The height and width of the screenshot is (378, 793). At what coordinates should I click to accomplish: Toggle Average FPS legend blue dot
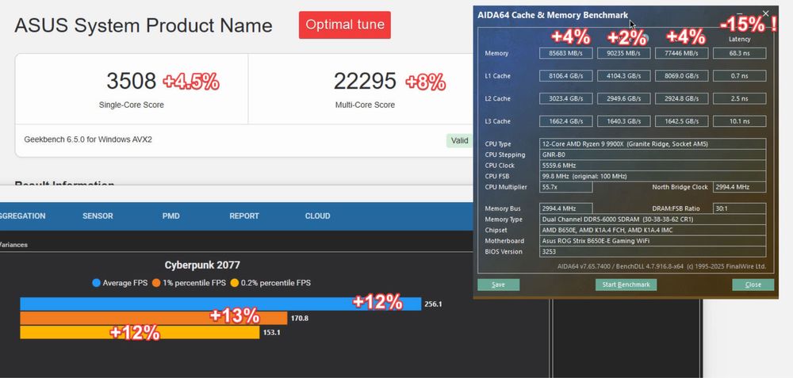tap(96, 283)
